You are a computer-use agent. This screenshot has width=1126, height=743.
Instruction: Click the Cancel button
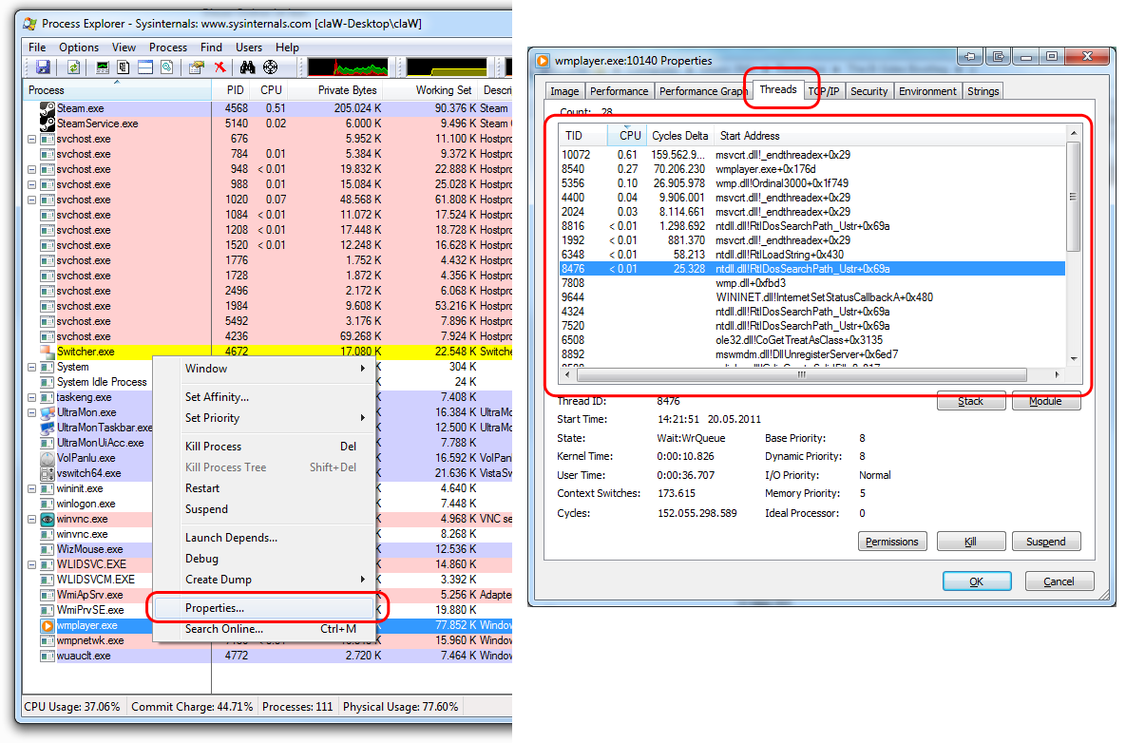[1059, 581]
